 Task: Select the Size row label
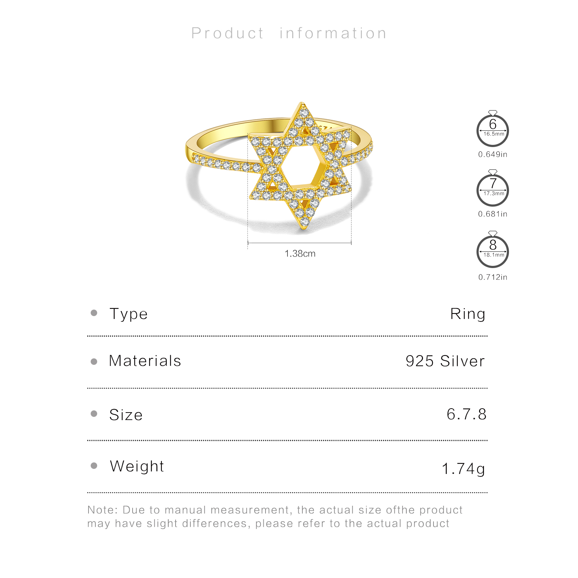click(126, 415)
